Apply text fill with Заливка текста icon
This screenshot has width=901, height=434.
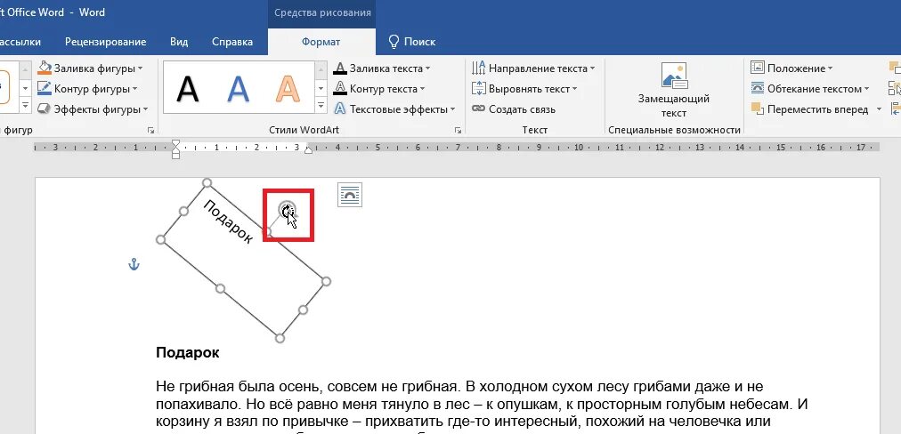(340, 68)
